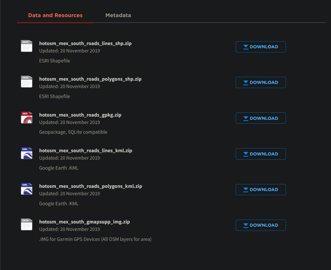Image resolution: width=331 pixels, height=270 pixels.
Task: Click 'Google Earth .KML' under roads_lines_kml.zip
Action: click(x=59, y=168)
